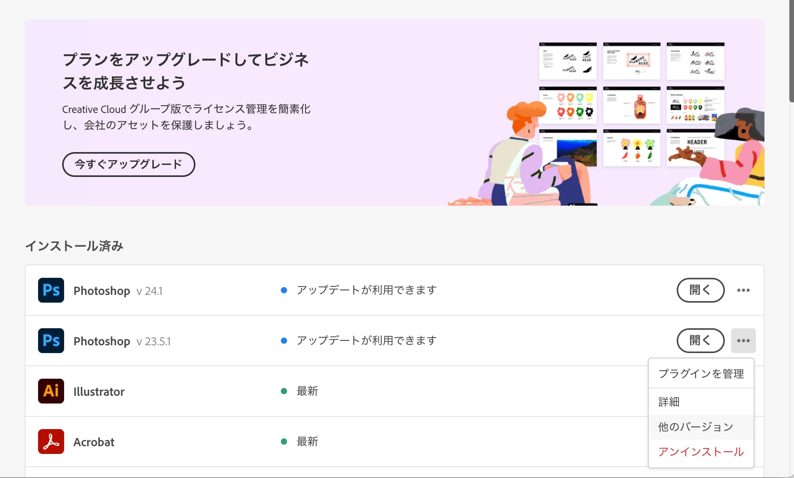Select プラグインを管理 from the context menu
794x478 pixels.
[701, 374]
